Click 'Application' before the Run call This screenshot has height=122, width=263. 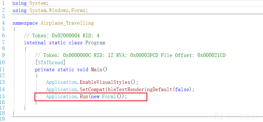click(61, 97)
